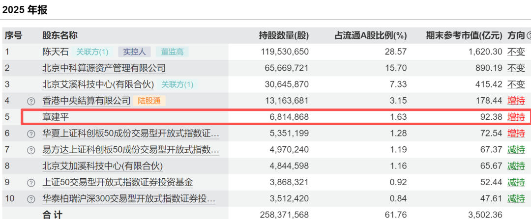The image size is (531, 219).
Task: Select market value 1,620.30 cell
Action: click(486, 52)
